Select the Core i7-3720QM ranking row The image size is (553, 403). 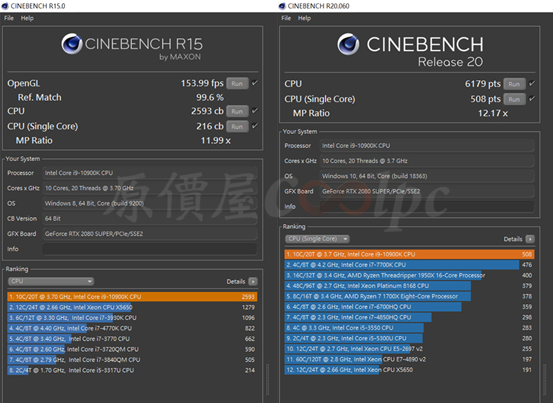click(132, 349)
